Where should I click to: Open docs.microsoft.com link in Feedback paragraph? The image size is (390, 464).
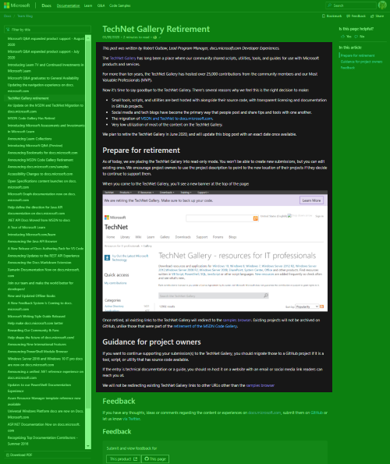[264, 413]
